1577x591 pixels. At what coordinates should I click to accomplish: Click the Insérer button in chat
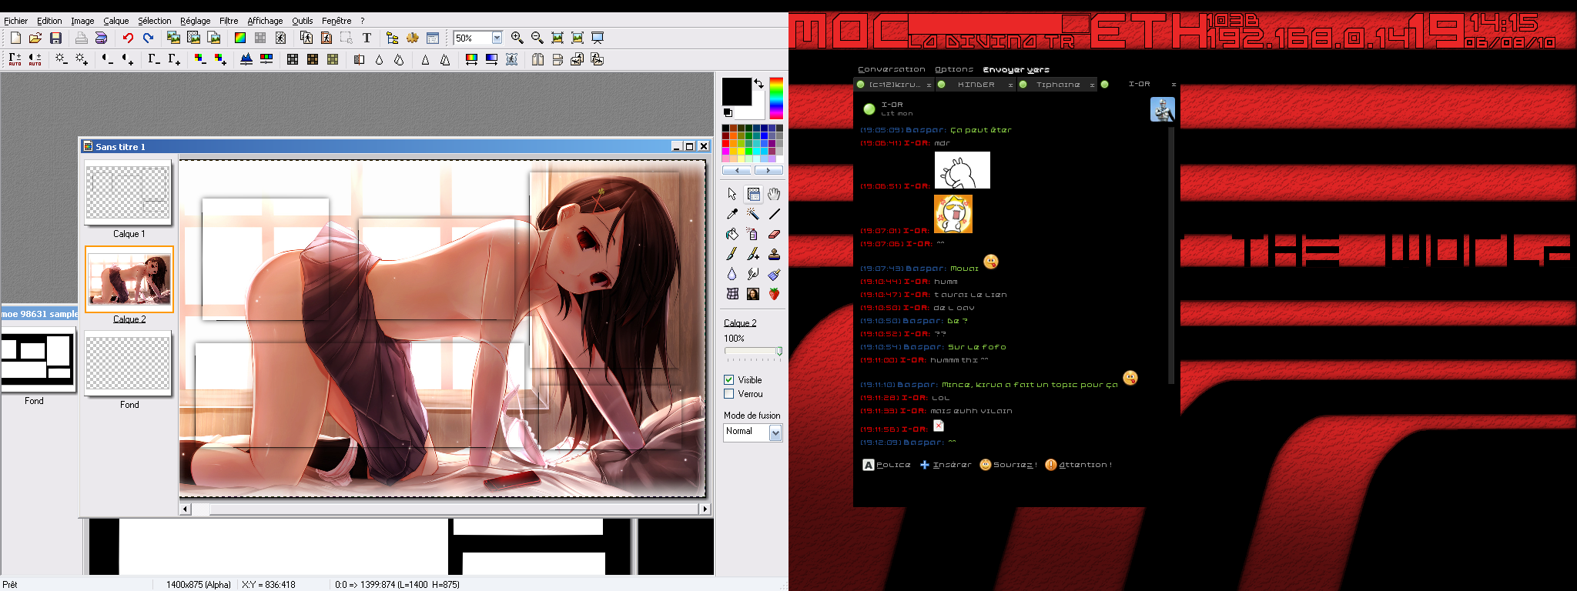click(946, 465)
